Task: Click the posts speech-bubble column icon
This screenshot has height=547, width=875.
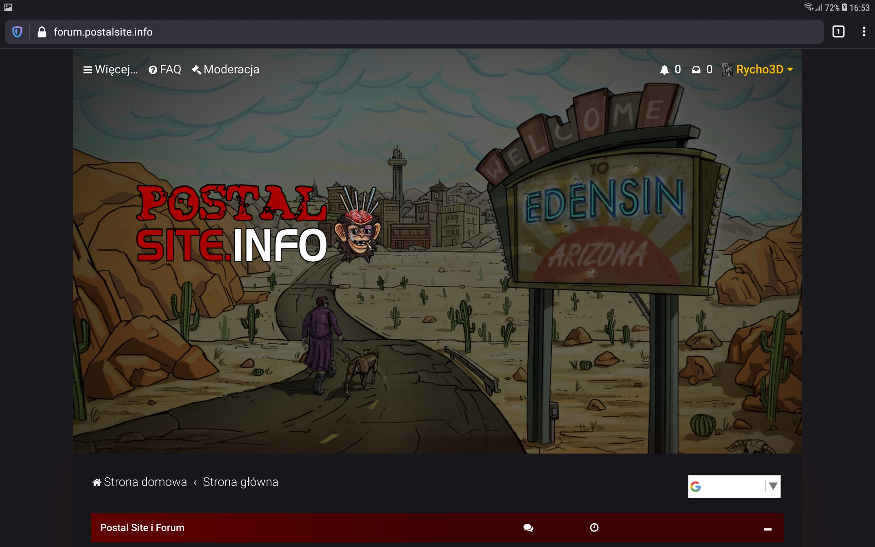Action: point(528,528)
